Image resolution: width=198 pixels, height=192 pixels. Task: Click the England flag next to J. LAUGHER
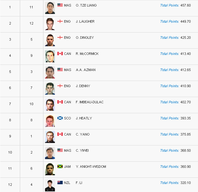click(x=60, y=21)
